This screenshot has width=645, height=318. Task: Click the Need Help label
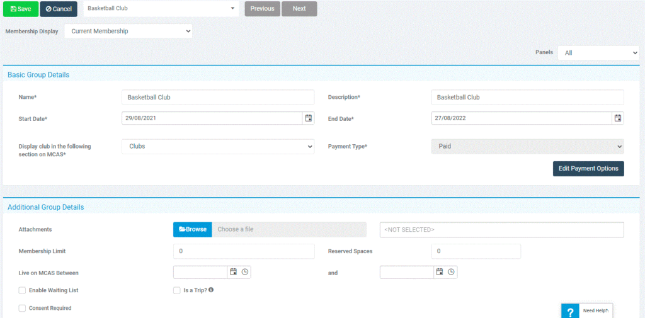coord(596,311)
